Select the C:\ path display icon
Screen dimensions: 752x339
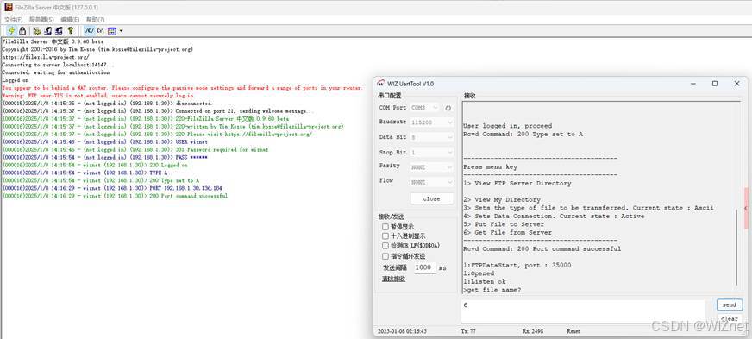[x=100, y=31]
